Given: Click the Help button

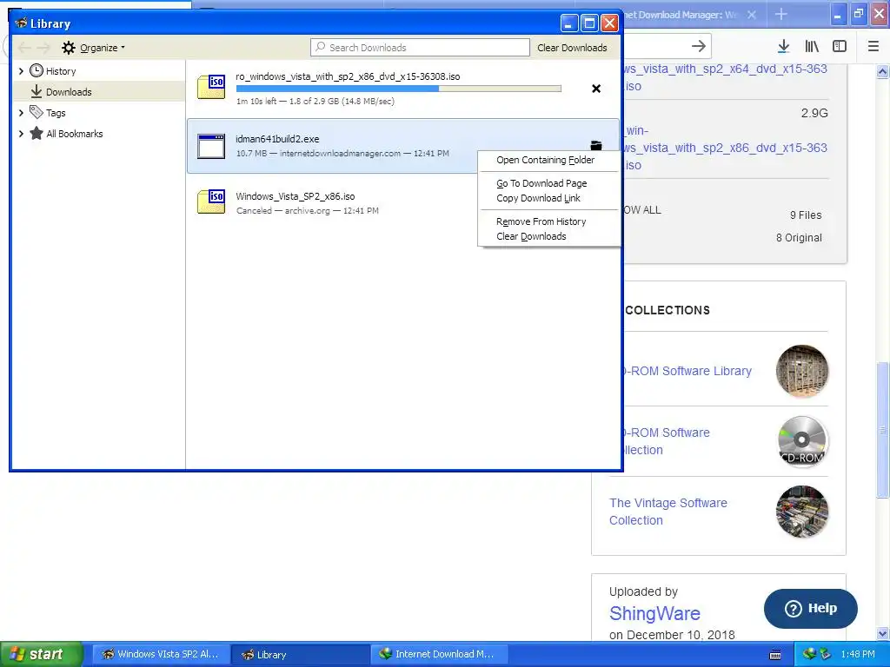Looking at the screenshot, I should 811,609.
